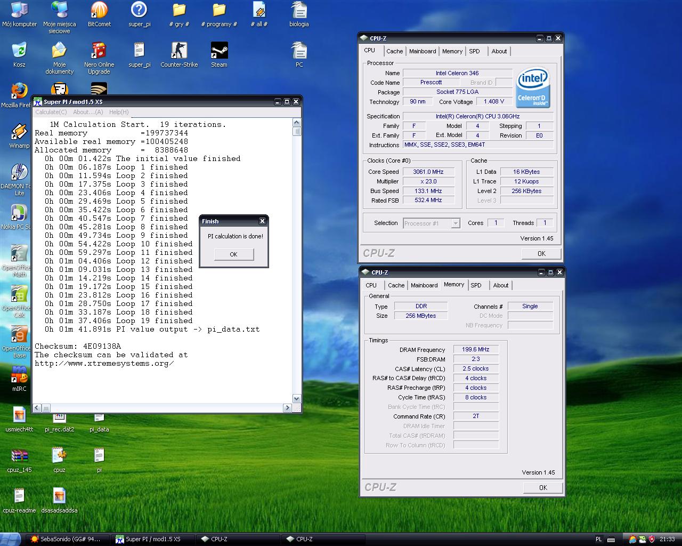Screen dimensions: 682x546
Task: Open the Mój komputer desktop icon
Action: [x=19, y=14]
